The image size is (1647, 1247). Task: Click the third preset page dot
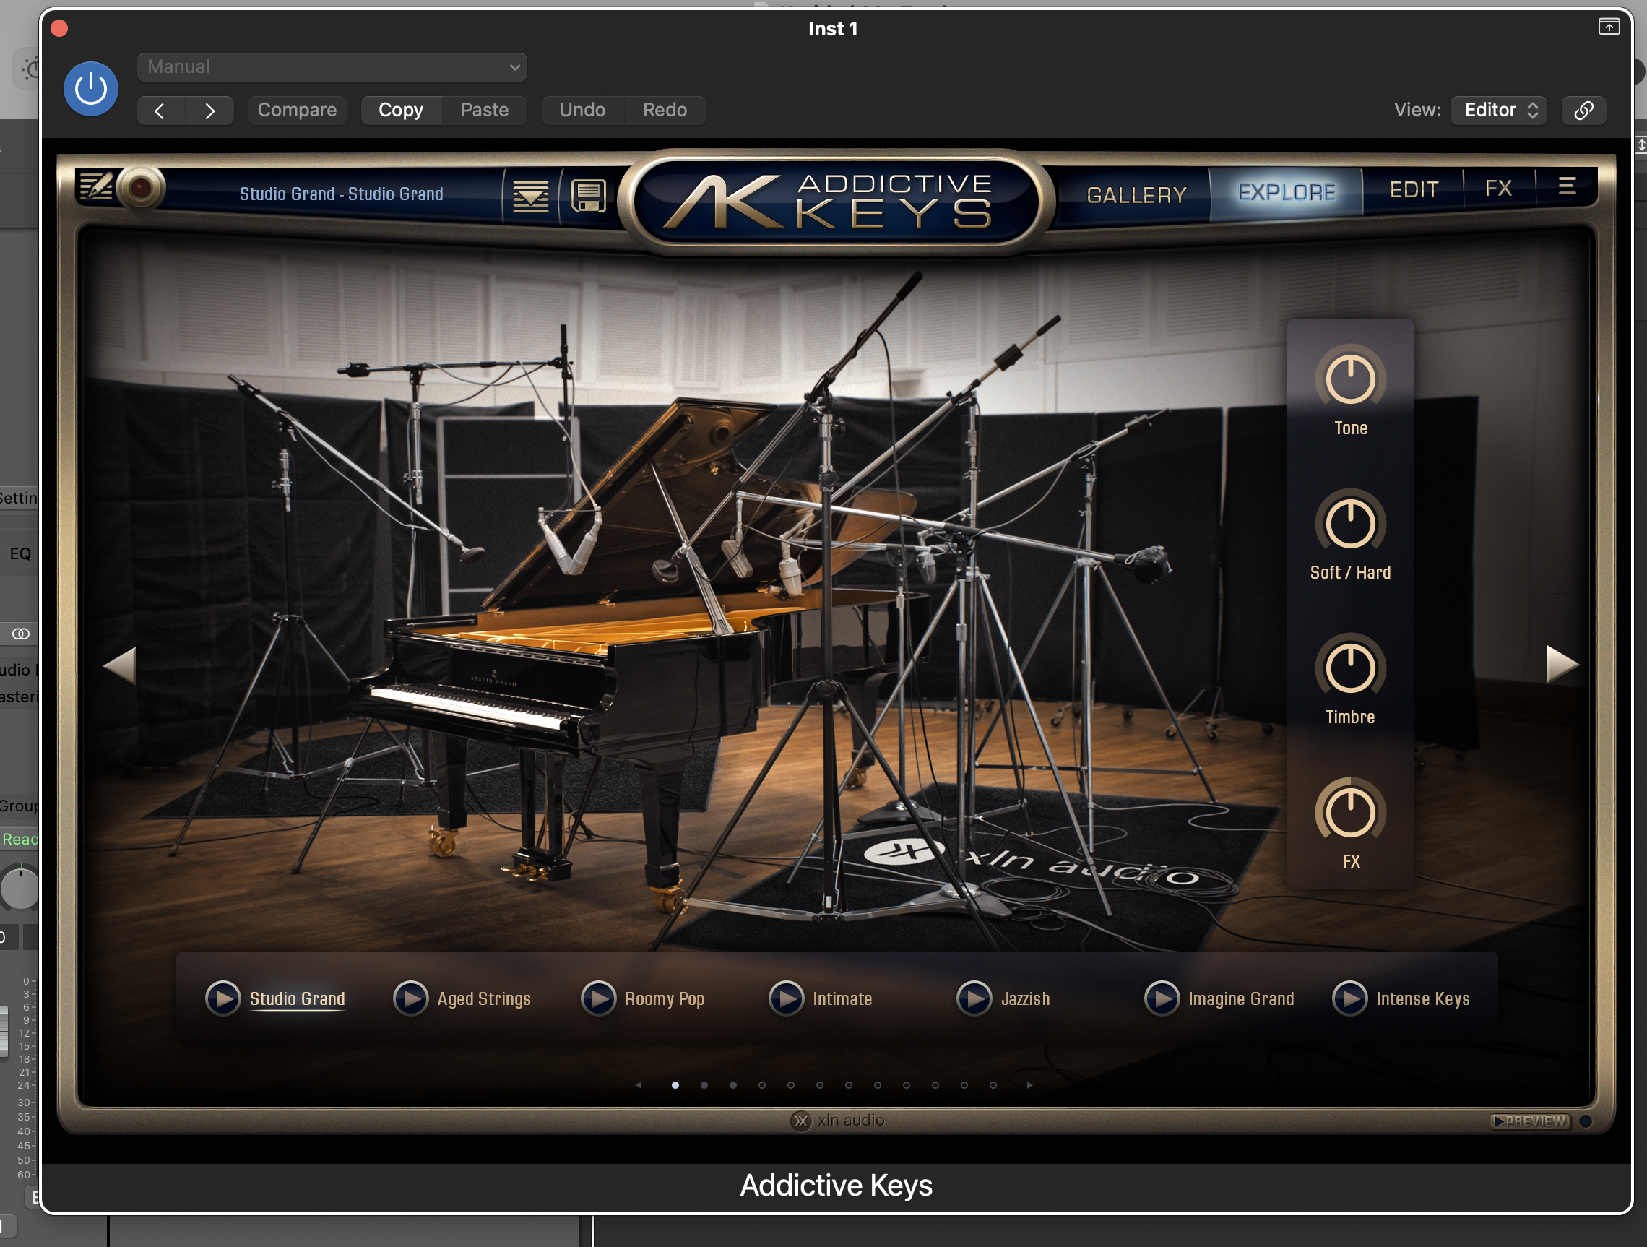coord(733,1085)
